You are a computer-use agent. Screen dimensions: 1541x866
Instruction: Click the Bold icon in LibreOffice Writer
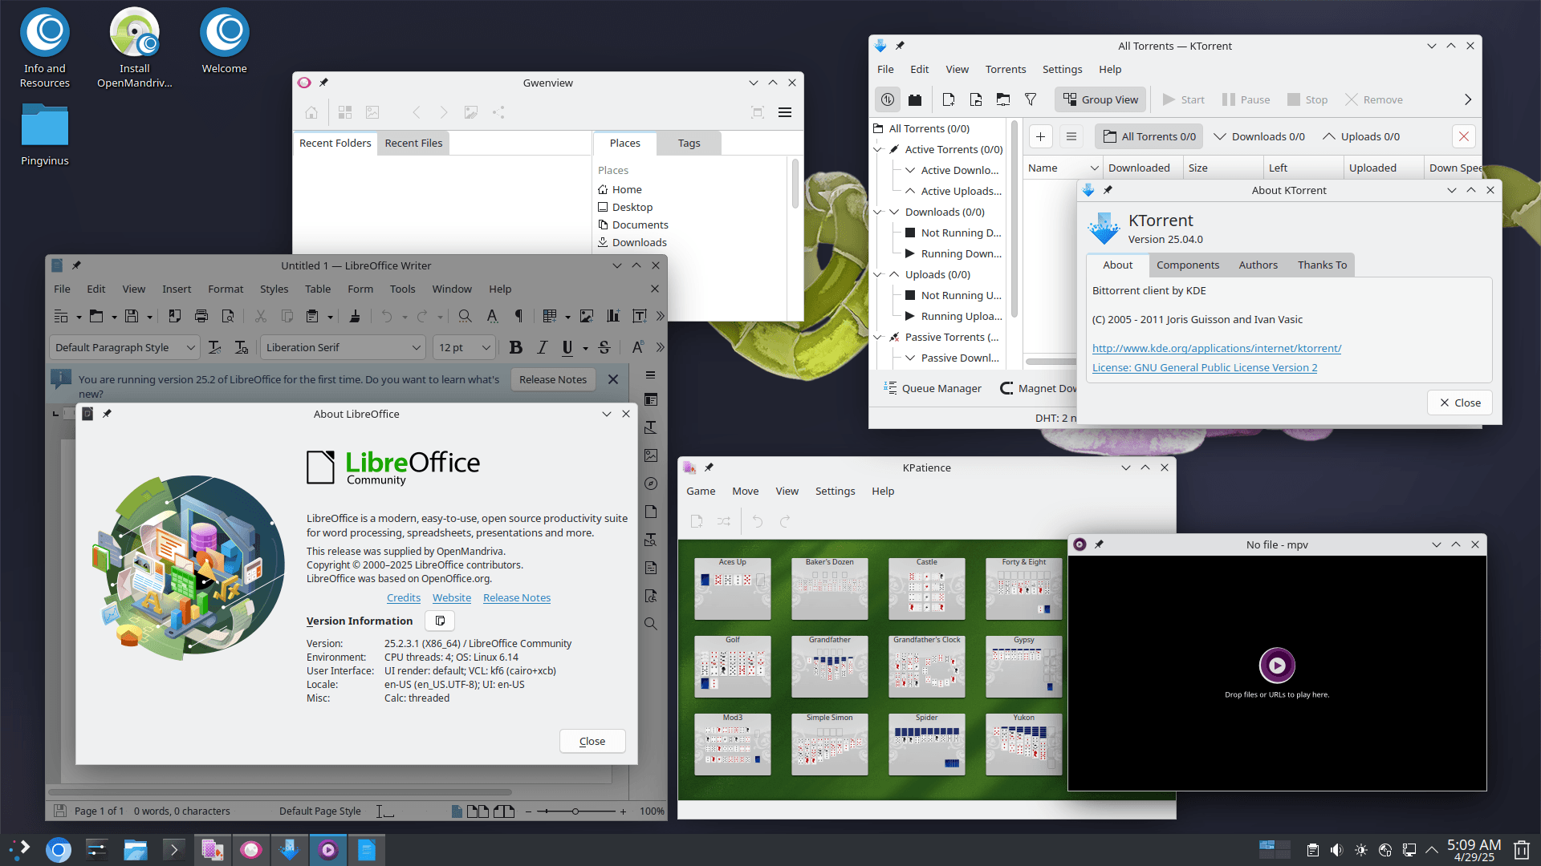point(515,347)
